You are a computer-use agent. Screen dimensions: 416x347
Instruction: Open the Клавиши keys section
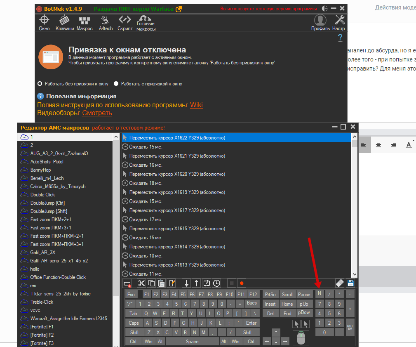(x=64, y=23)
